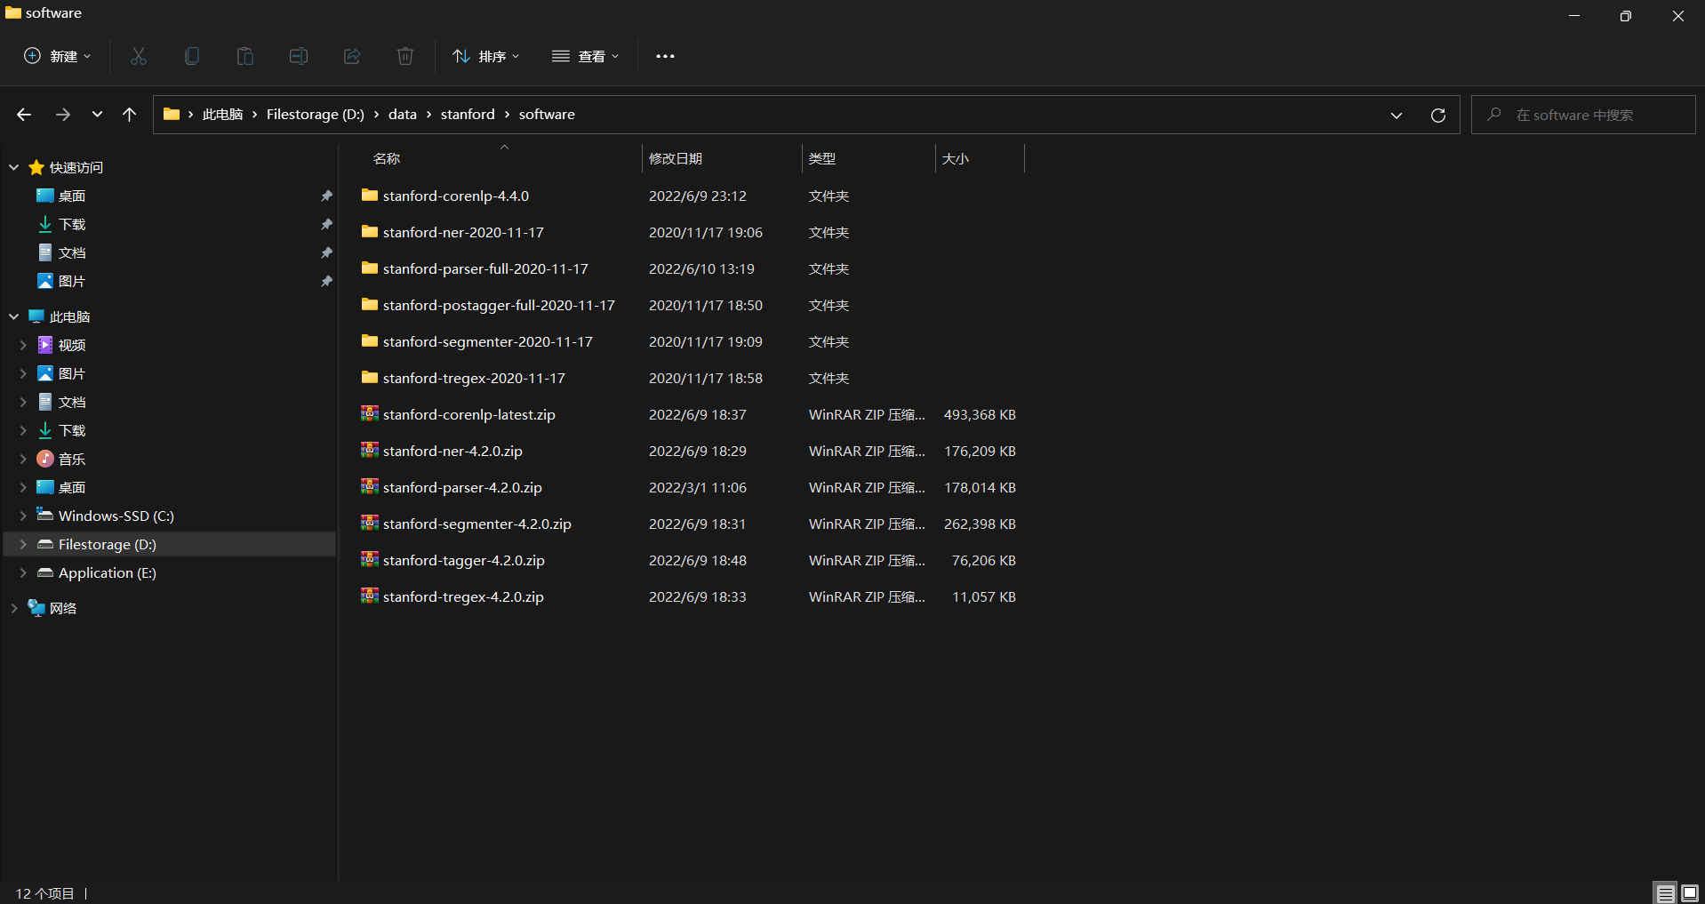
Task: Go back with the left arrow
Action: click(x=24, y=115)
